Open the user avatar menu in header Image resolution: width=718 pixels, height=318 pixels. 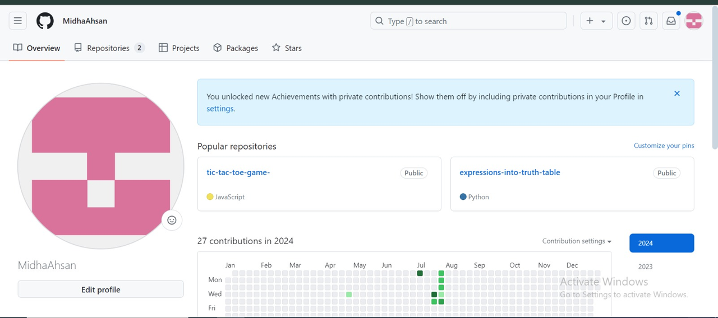694,21
